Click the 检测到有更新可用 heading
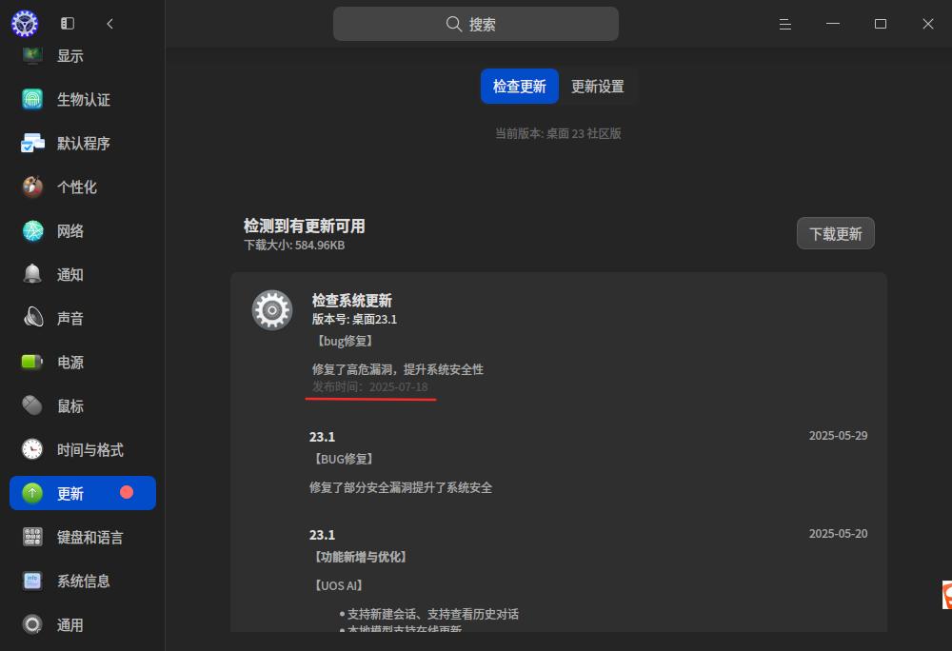Image resolution: width=952 pixels, height=651 pixels. (305, 226)
